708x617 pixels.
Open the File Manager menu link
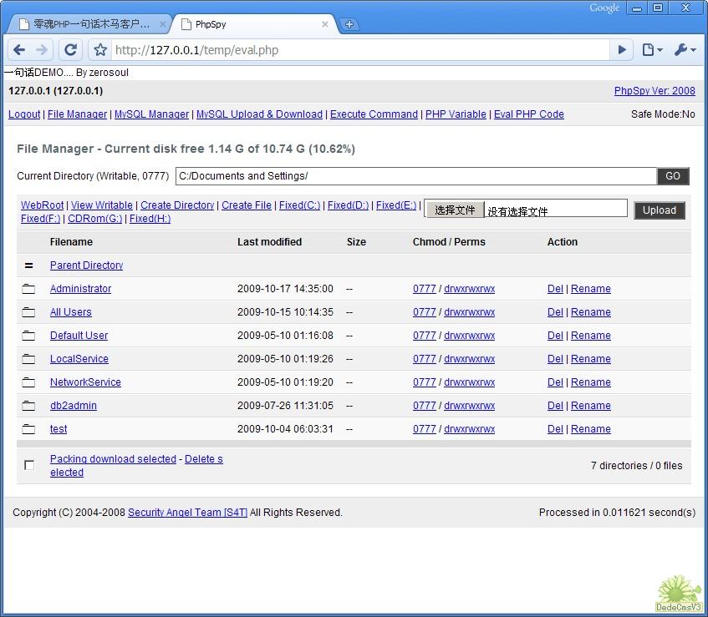[77, 114]
